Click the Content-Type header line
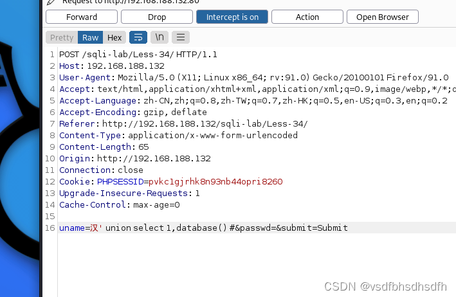456x297 pixels. point(178,136)
